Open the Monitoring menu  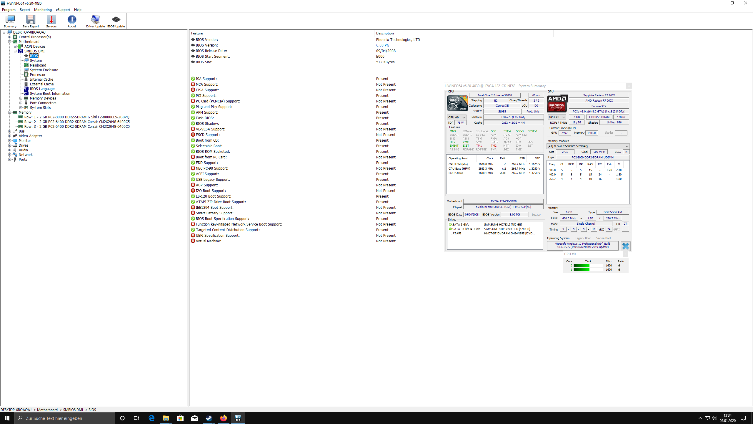[x=43, y=10]
